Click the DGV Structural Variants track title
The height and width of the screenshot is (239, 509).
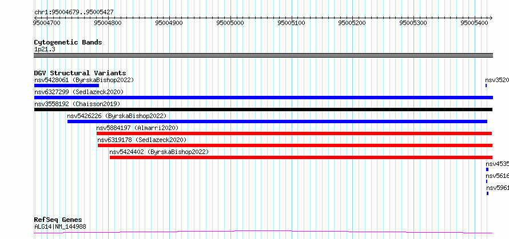pyautogui.click(x=80, y=73)
